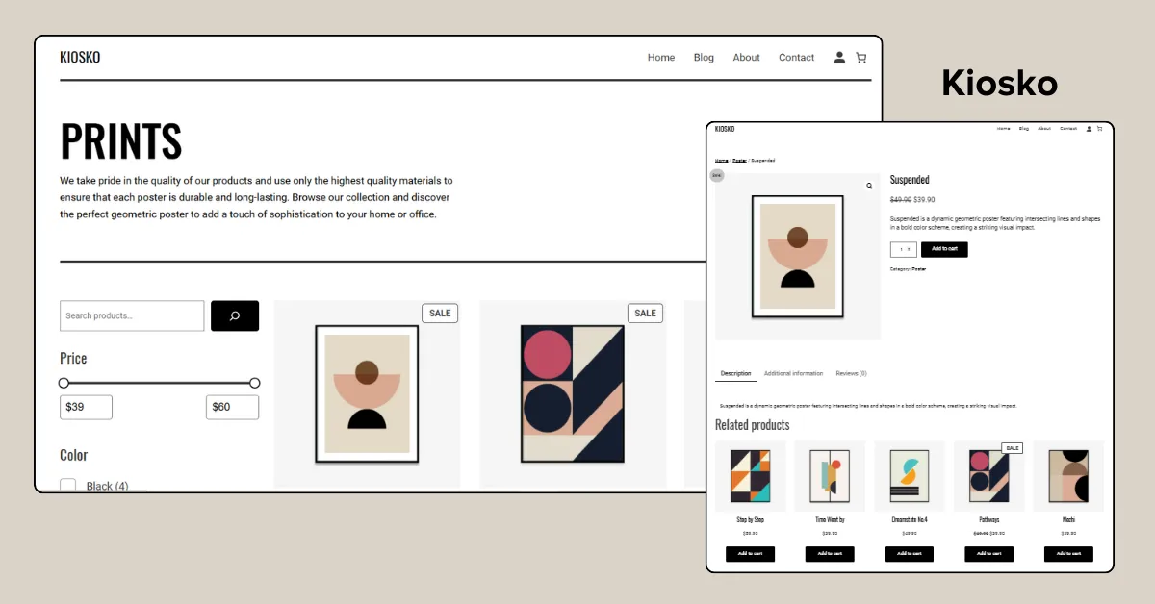Open the cart icon on the Prints page

pos(861,57)
